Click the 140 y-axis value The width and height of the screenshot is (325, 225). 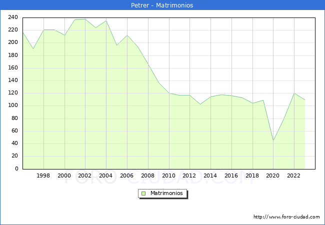click(13, 80)
